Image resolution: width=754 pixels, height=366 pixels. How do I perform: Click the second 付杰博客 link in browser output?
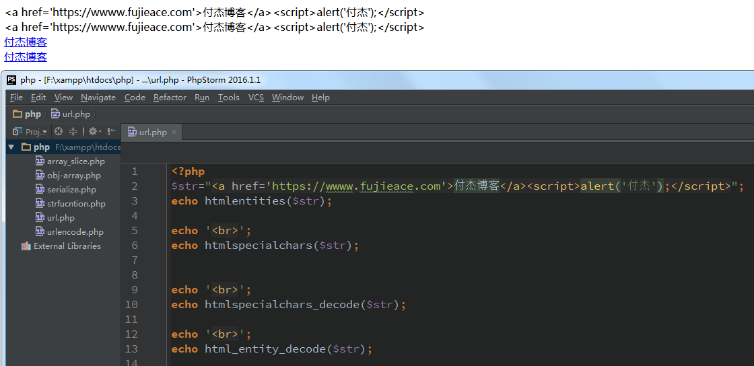(26, 57)
